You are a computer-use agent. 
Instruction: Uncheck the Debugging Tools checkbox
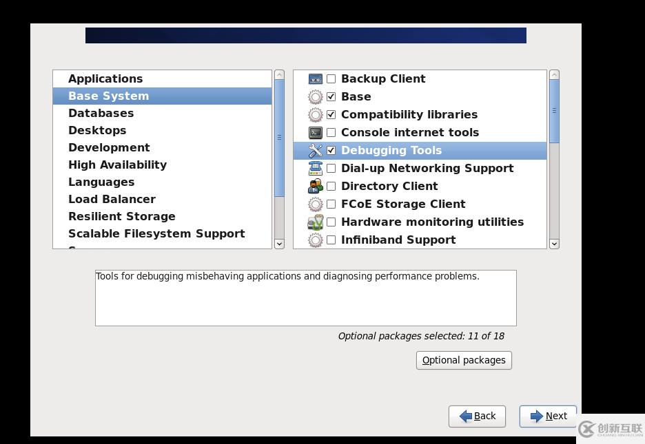331,151
